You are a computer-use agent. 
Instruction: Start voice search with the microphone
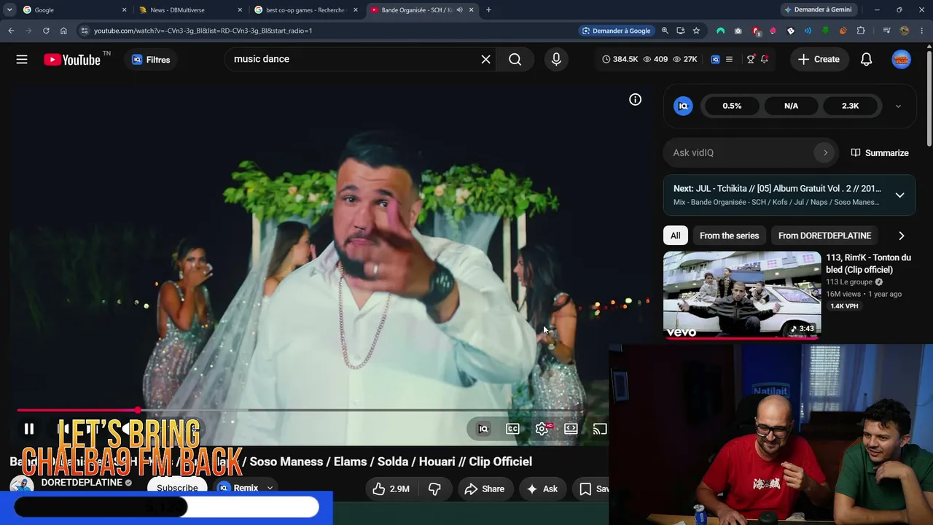point(556,60)
